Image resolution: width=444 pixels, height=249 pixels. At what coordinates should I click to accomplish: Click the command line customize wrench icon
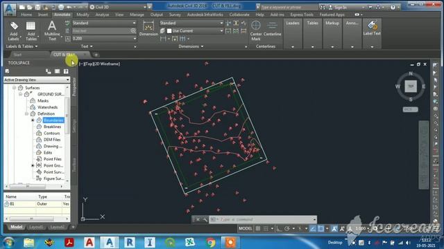click(205, 219)
